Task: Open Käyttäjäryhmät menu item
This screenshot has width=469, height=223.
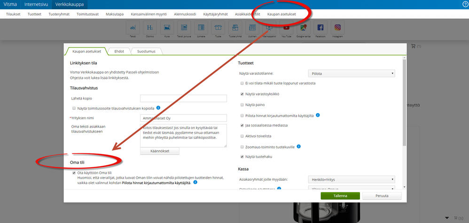Action: click(x=215, y=14)
